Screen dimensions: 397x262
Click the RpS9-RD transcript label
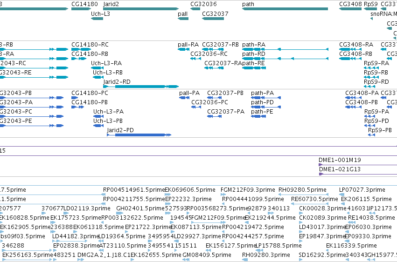point(376,81)
